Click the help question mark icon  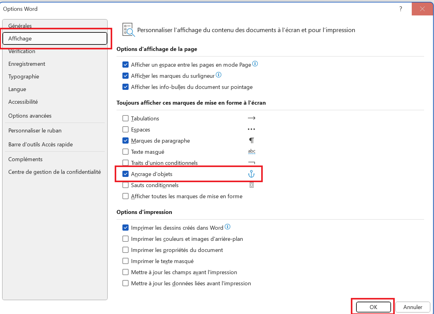pyautogui.click(x=401, y=9)
